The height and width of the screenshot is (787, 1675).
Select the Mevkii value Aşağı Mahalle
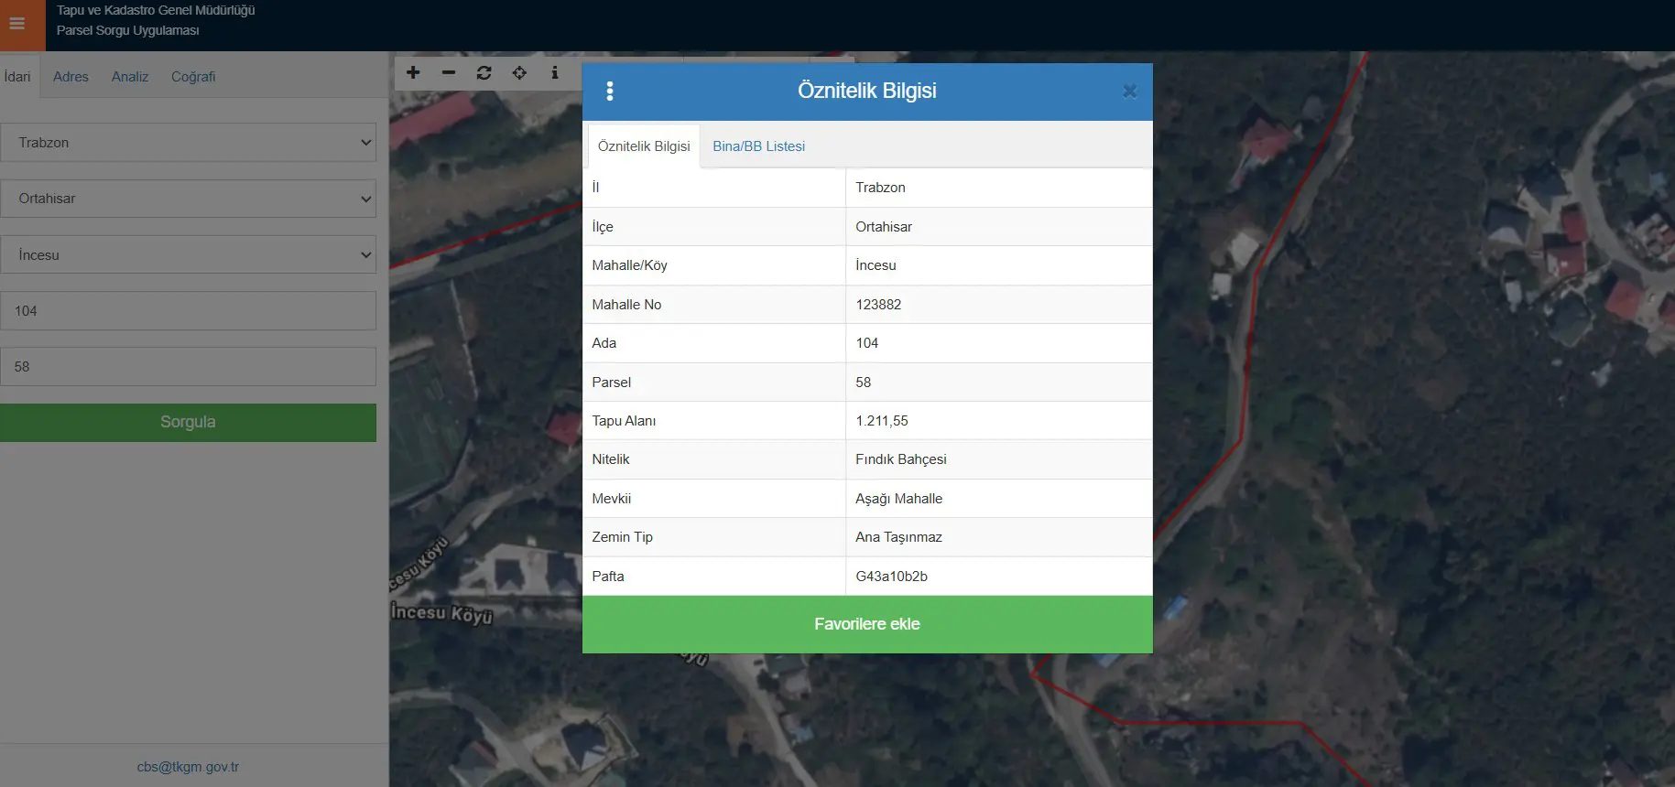click(899, 499)
